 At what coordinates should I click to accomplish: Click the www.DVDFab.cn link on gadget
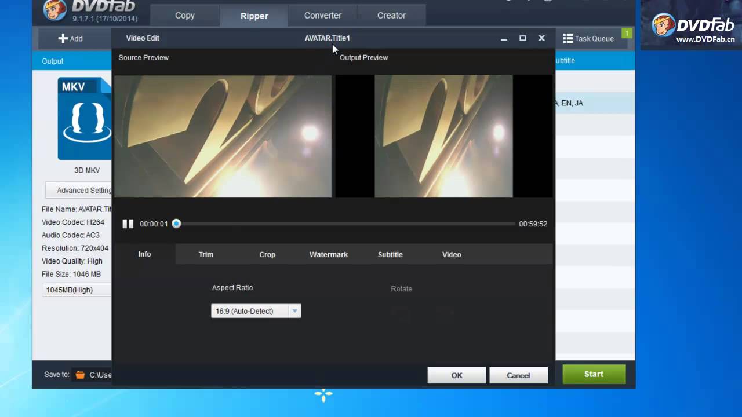click(705, 39)
